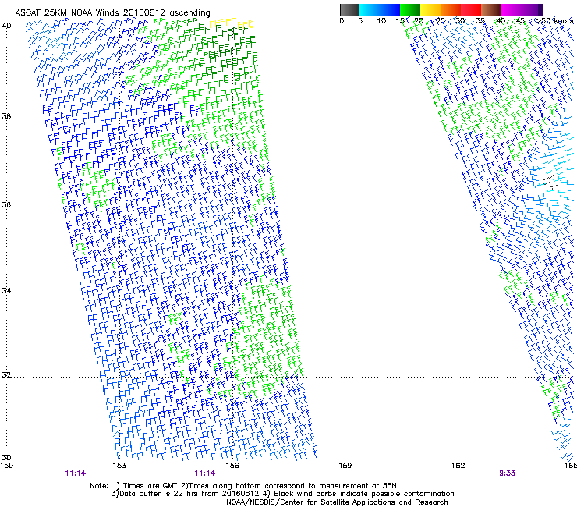This screenshot has height=507, width=577.
Task: Click the longitude label '150'
Action: pyautogui.click(x=6, y=466)
